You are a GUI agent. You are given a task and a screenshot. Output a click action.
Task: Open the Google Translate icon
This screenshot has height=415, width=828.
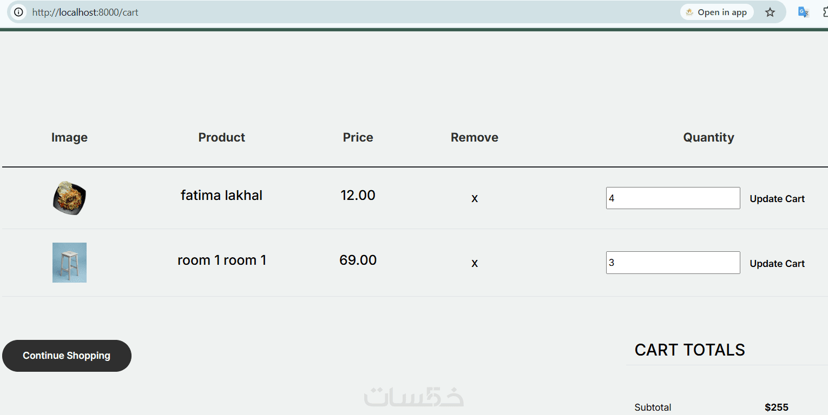point(803,12)
